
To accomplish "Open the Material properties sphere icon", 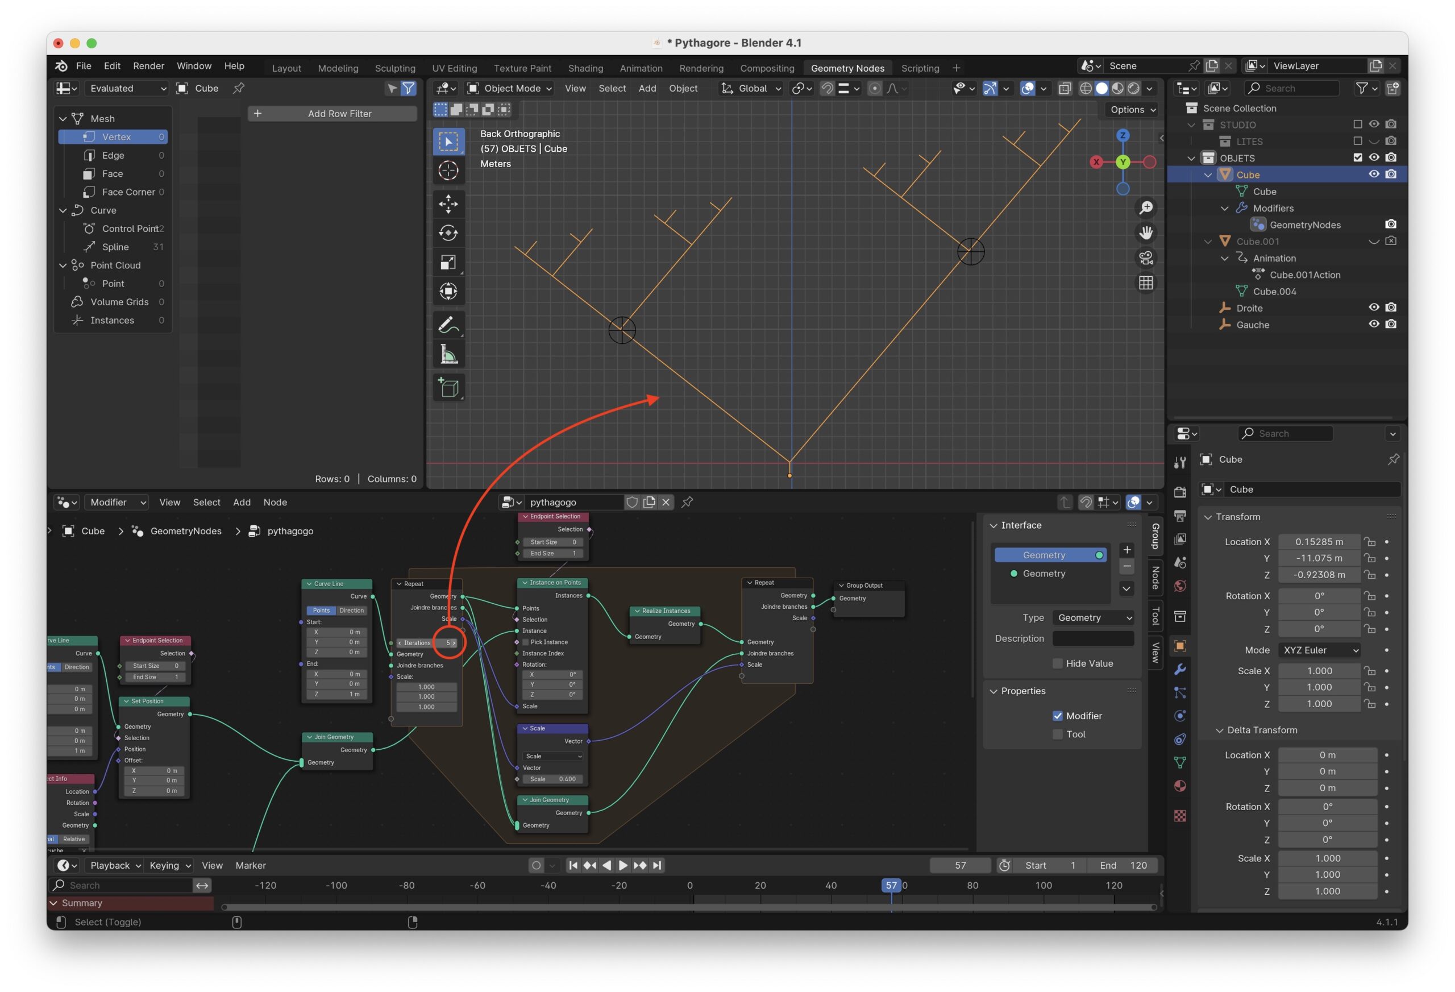I will pos(1180,787).
